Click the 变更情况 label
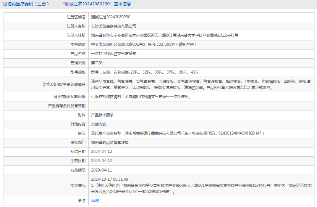The image size is (317, 207). point(78,186)
